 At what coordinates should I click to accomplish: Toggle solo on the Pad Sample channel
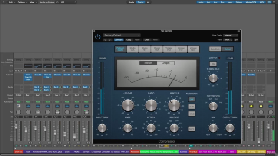[166, 146]
